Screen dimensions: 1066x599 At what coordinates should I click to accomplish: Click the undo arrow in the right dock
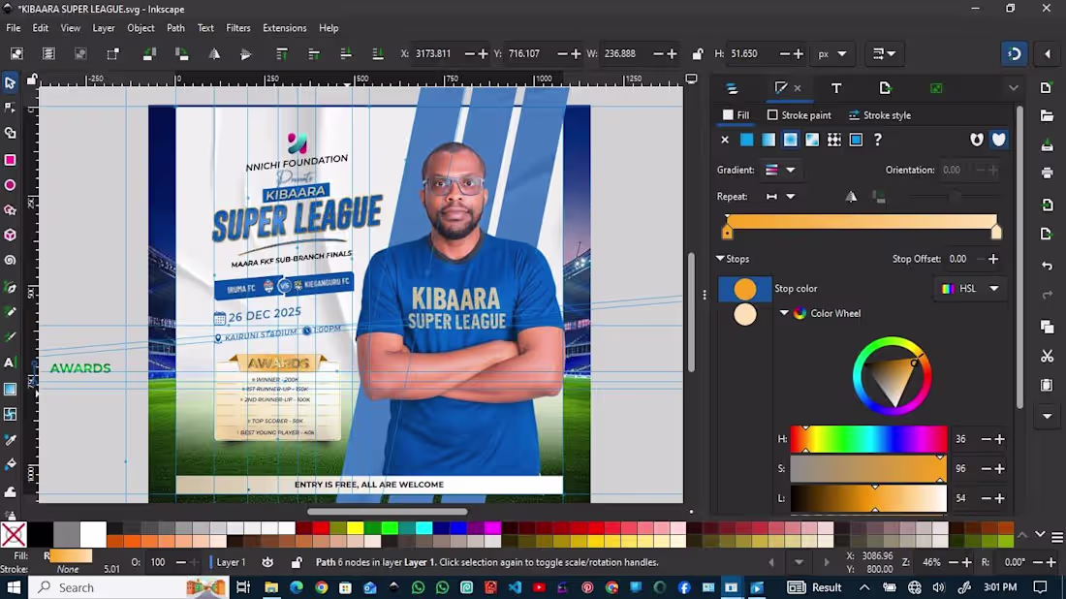pos(1047,265)
